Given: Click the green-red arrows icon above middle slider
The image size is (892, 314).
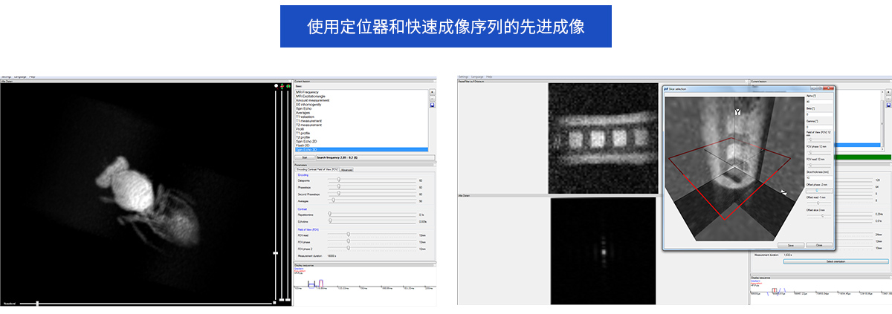Looking at the screenshot, I should click(x=282, y=86).
